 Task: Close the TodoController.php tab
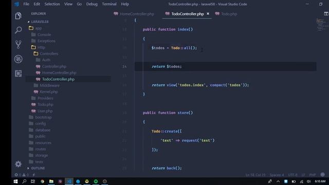tap(208, 14)
